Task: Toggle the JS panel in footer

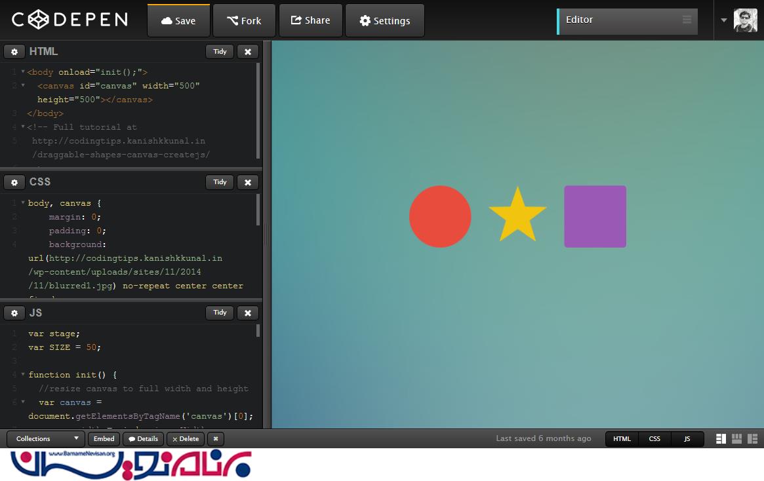Action: (687, 439)
